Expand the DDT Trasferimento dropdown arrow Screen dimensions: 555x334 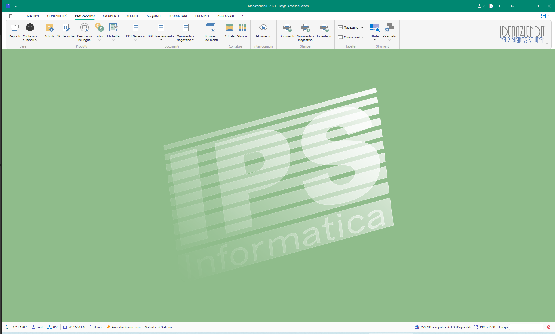(161, 40)
